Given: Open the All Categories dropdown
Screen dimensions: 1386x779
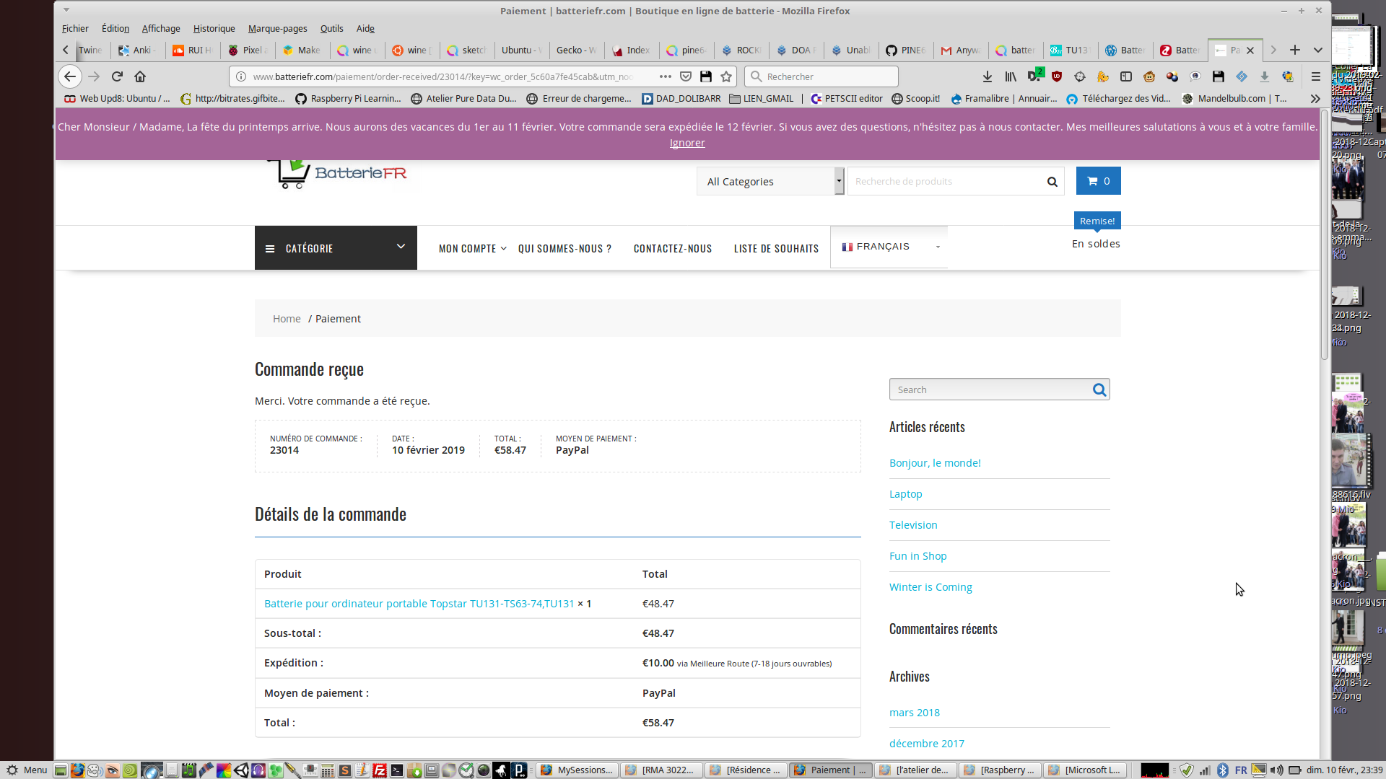Looking at the screenshot, I should tap(770, 182).
